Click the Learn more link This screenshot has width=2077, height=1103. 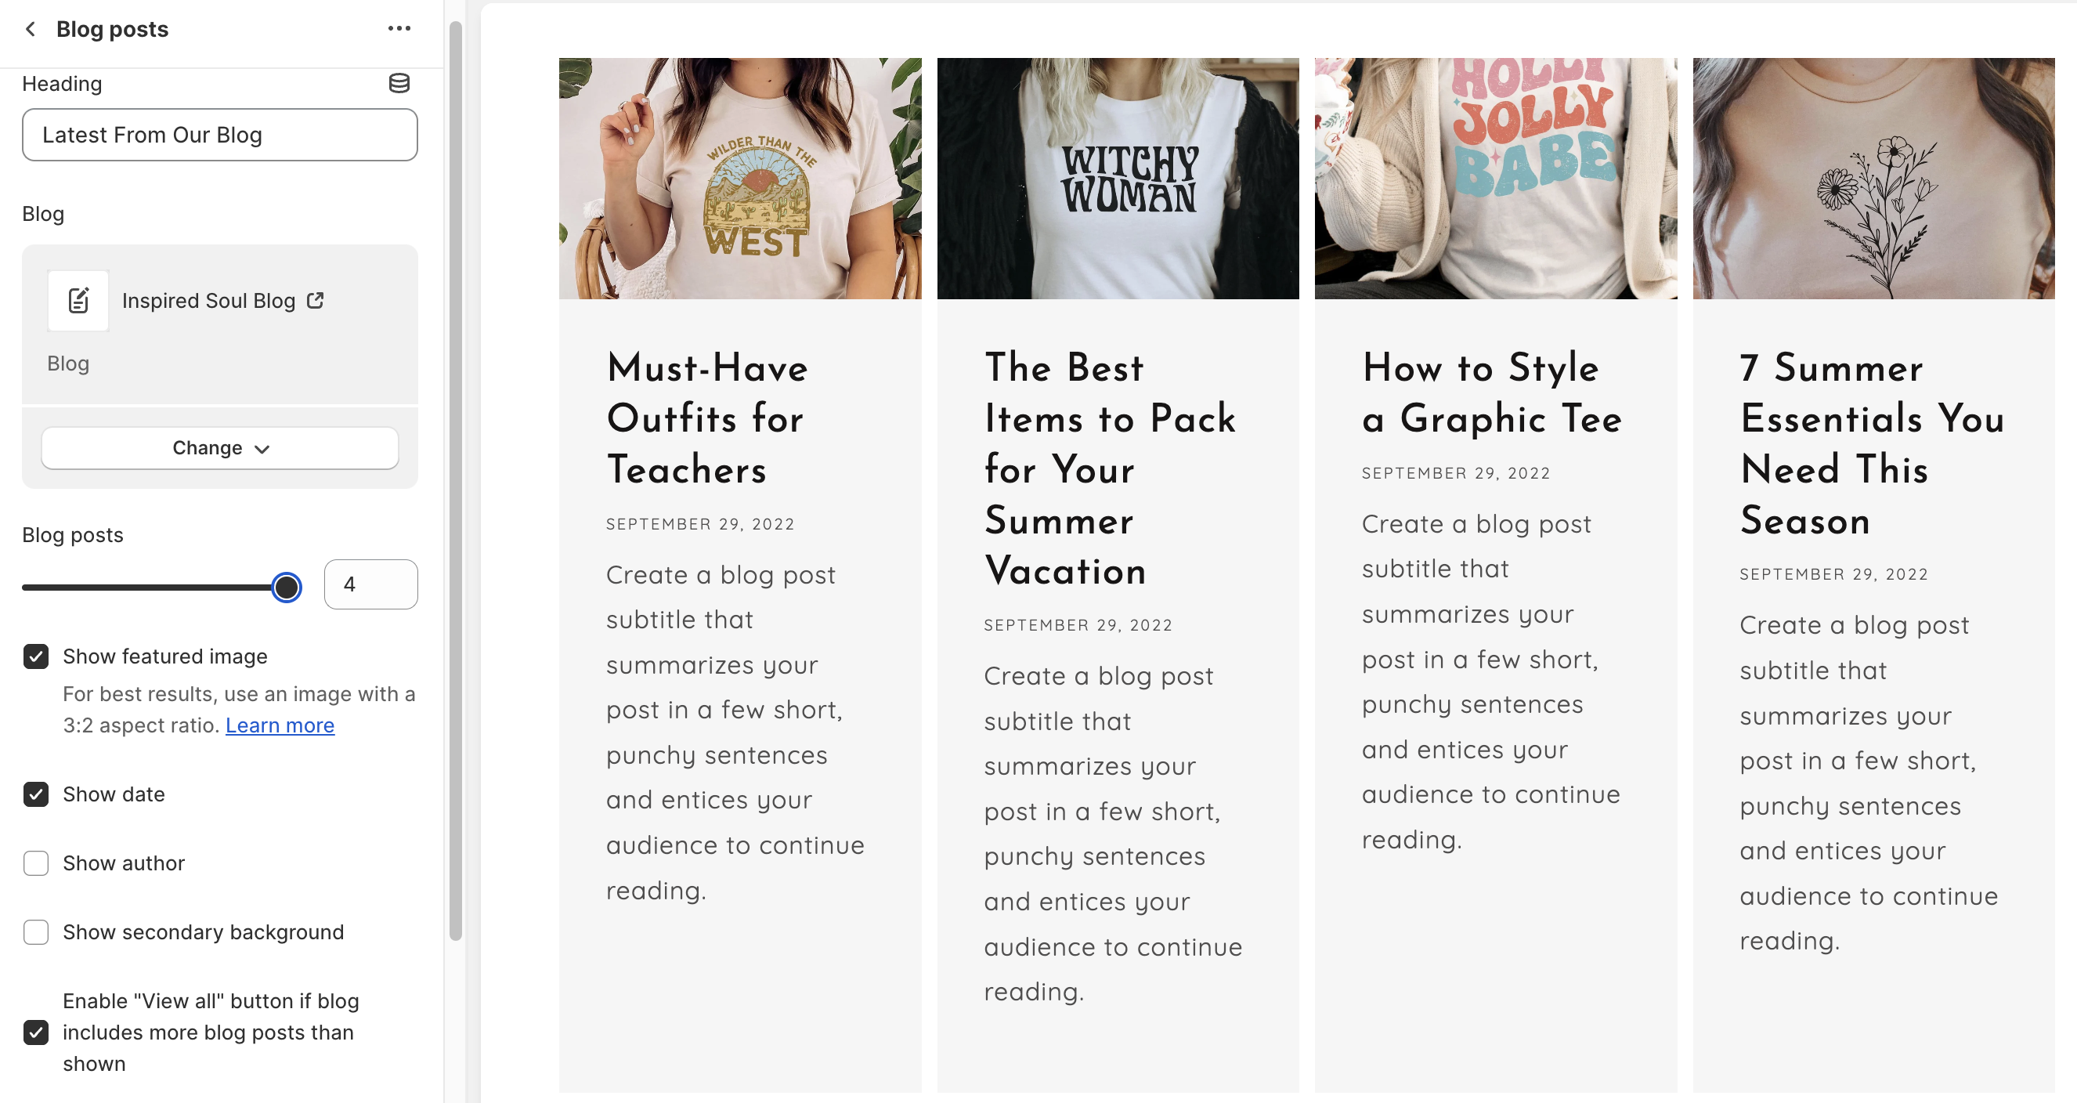pos(280,725)
